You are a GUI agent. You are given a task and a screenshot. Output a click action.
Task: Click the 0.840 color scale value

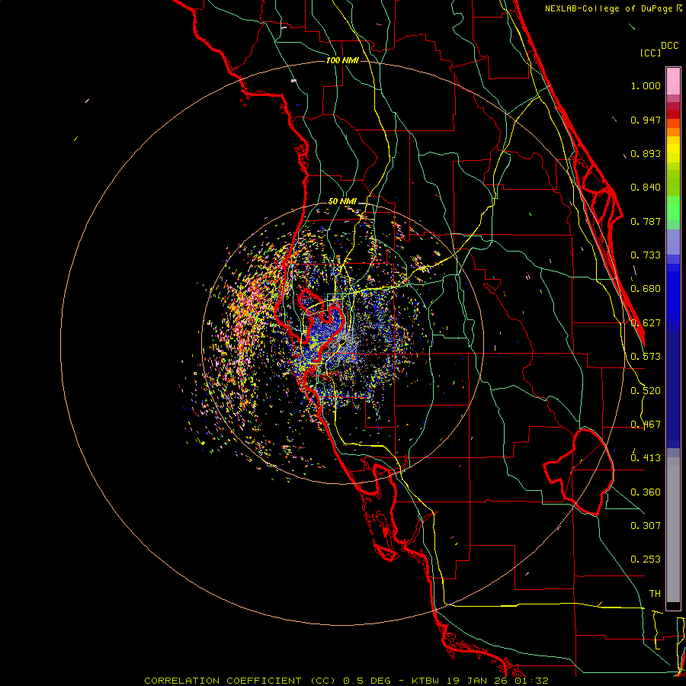[x=646, y=188]
